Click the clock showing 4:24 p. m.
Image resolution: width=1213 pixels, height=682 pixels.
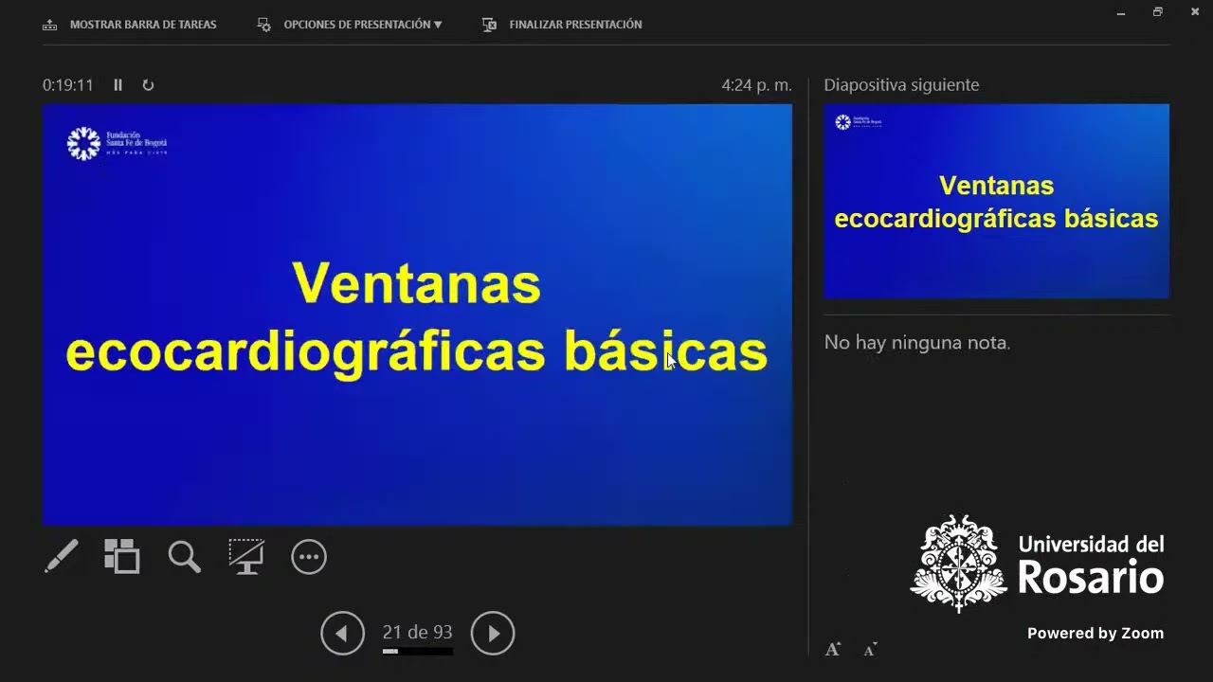pyautogui.click(x=756, y=85)
